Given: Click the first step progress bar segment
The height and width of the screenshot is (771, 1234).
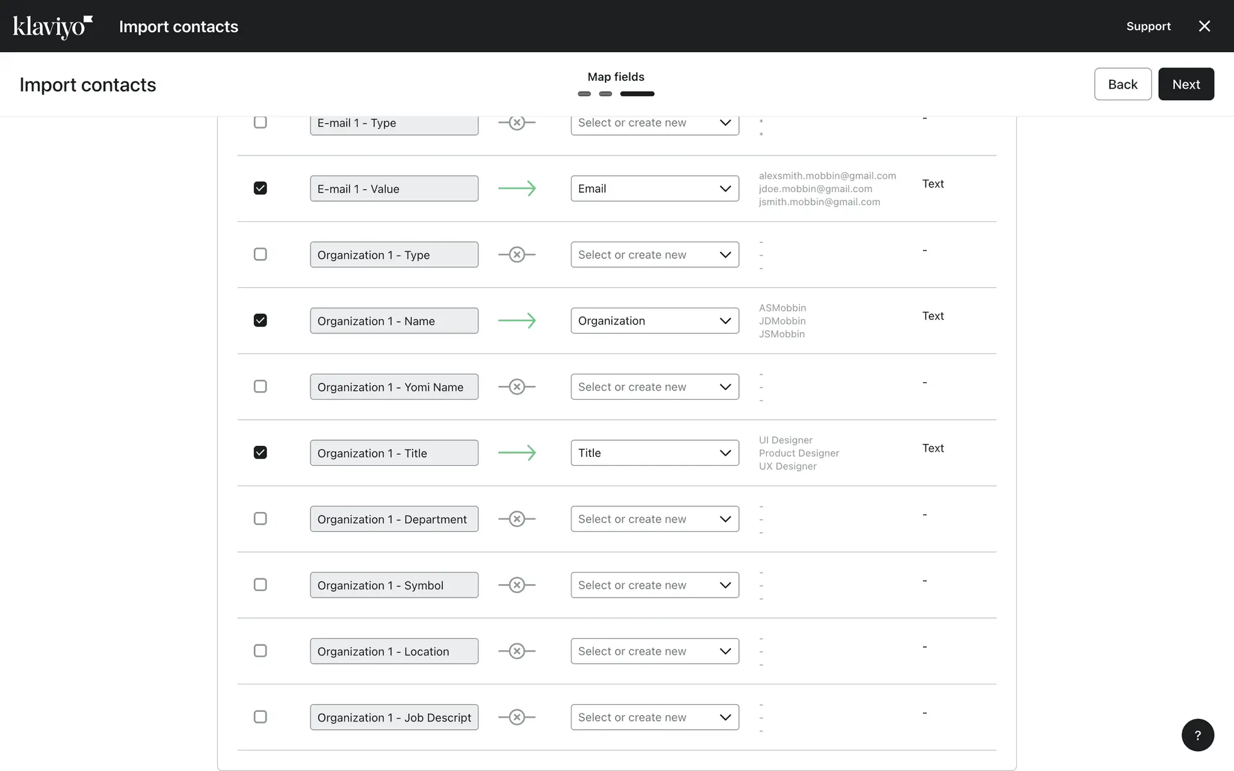Looking at the screenshot, I should click(x=584, y=94).
